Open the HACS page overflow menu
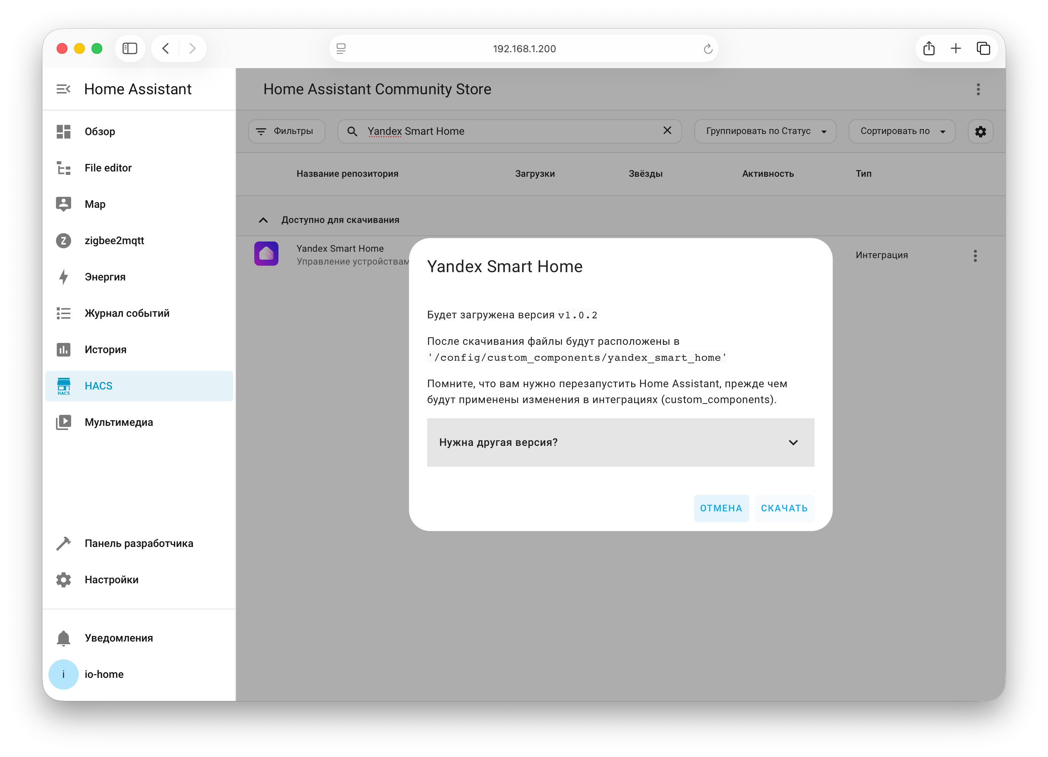This screenshot has width=1048, height=757. (978, 89)
